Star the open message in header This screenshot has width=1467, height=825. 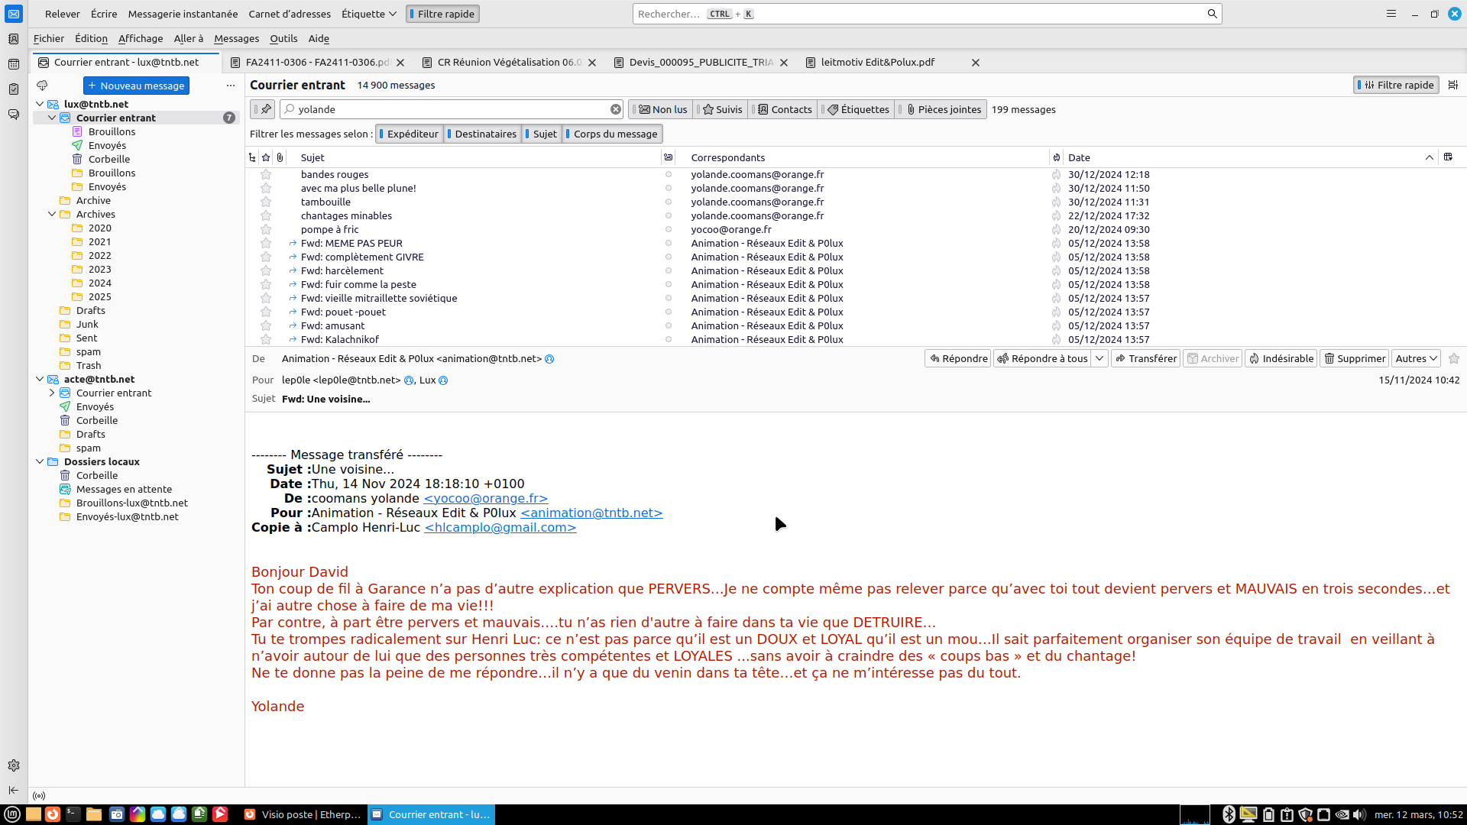(x=1454, y=358)
